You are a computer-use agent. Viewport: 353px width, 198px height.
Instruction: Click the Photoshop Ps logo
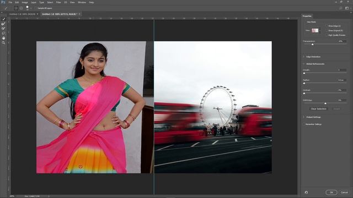[x=3, y=2]
